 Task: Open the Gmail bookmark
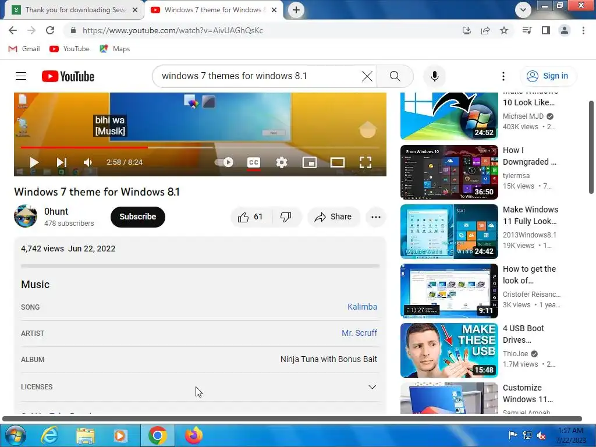(24, 49)
